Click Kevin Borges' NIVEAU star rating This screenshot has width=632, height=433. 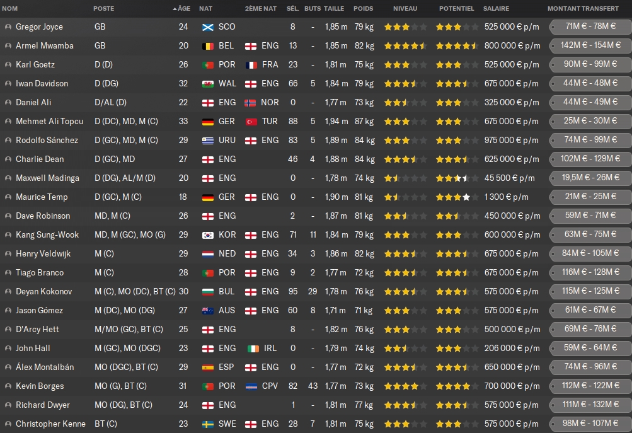click(x=405, y=386)
